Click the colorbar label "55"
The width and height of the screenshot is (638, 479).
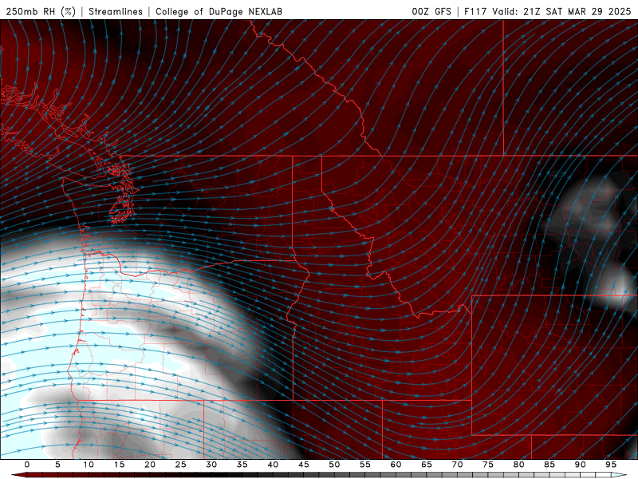365,465
